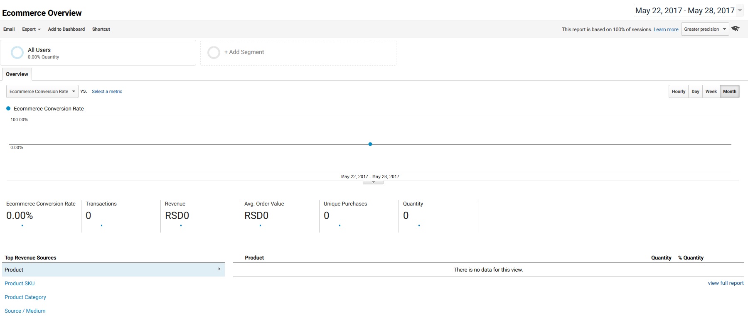Open the Export dropdown menu
This screenshot has height=316, width=748.
tap(31, 29)
